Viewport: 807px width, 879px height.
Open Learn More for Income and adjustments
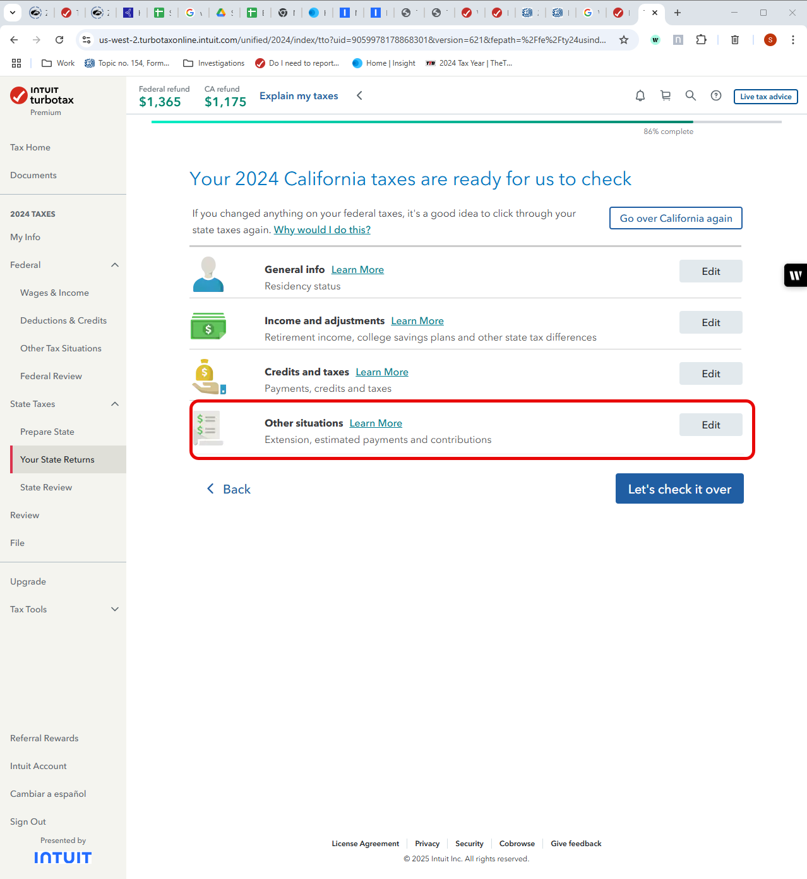(417, 320)
